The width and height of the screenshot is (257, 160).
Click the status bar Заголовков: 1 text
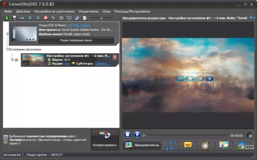tap(14, 155)
